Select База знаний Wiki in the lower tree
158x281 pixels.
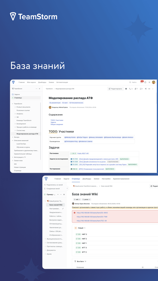[56, 205]
